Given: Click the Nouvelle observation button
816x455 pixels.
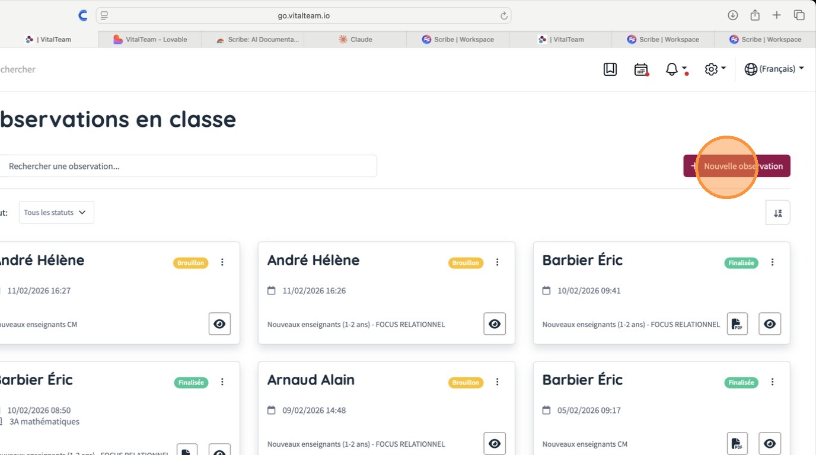Looking at the screenshot, I should click(x=737, y=166).
